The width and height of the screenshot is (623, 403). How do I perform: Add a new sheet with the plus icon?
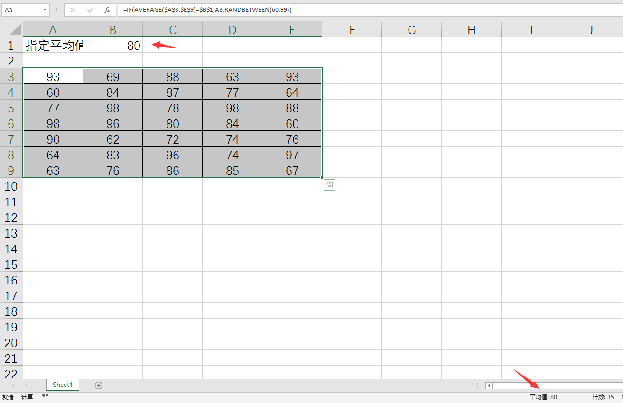[x=99, y=385]
